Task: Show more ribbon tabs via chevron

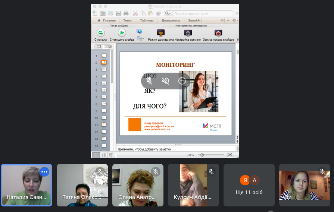Action: coord(222,20)
